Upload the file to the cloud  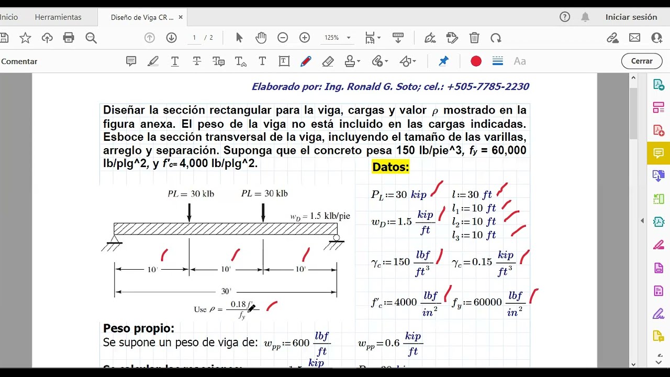click(47, 38)
